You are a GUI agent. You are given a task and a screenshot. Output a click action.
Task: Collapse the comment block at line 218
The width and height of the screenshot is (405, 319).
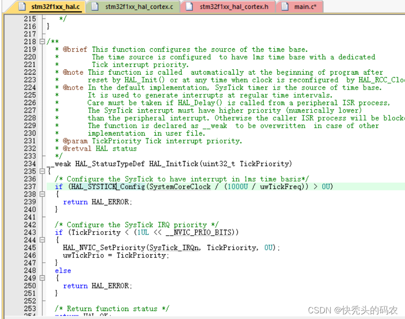point(42,41)
